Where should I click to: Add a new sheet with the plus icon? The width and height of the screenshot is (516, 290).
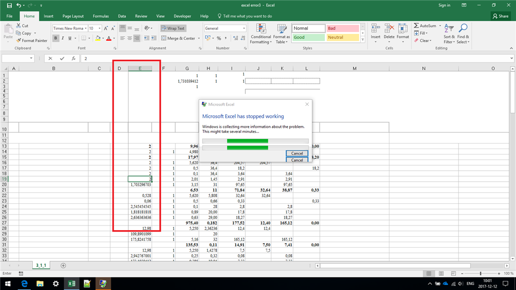click(x=63, y=265)
